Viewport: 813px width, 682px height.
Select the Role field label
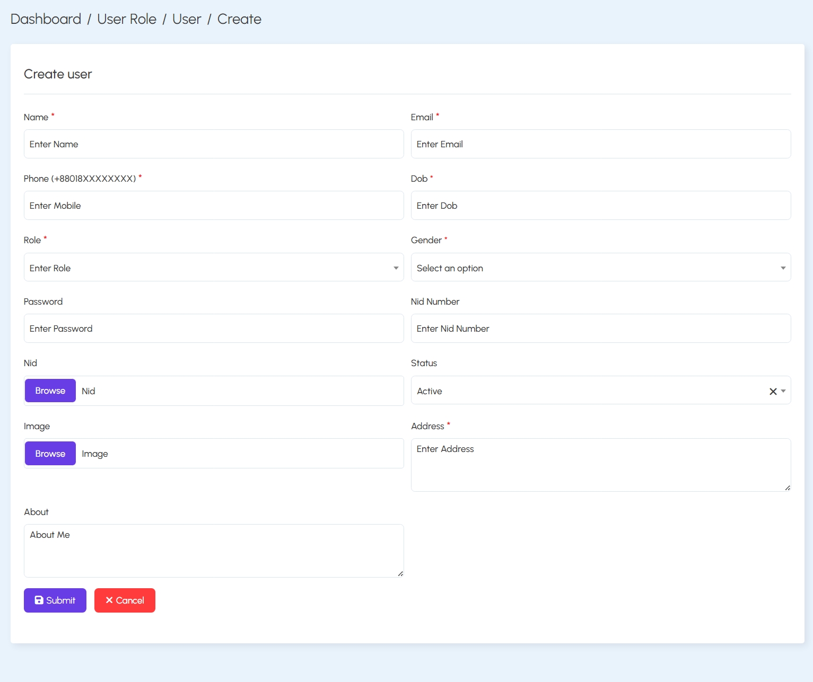pos(32,240)
